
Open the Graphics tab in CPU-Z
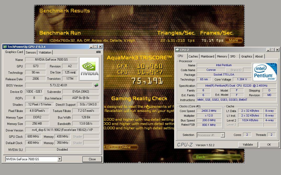click(247, 56)
